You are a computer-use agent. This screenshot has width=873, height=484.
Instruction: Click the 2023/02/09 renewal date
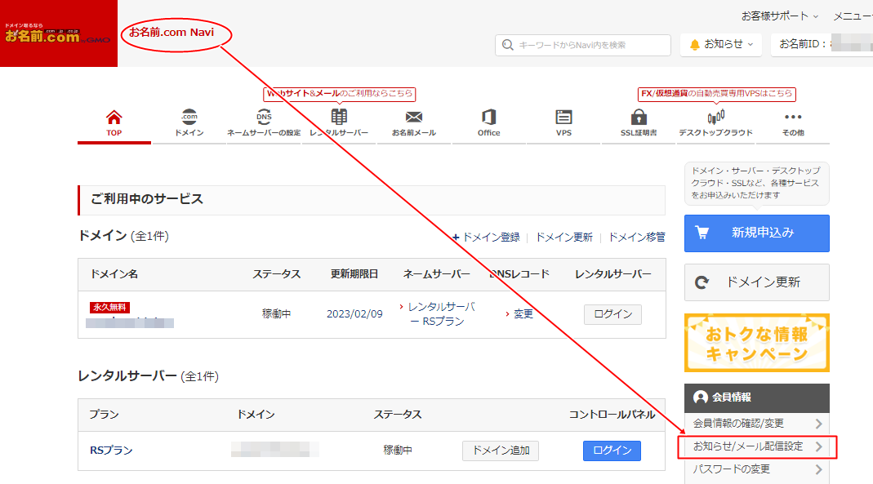354,314
